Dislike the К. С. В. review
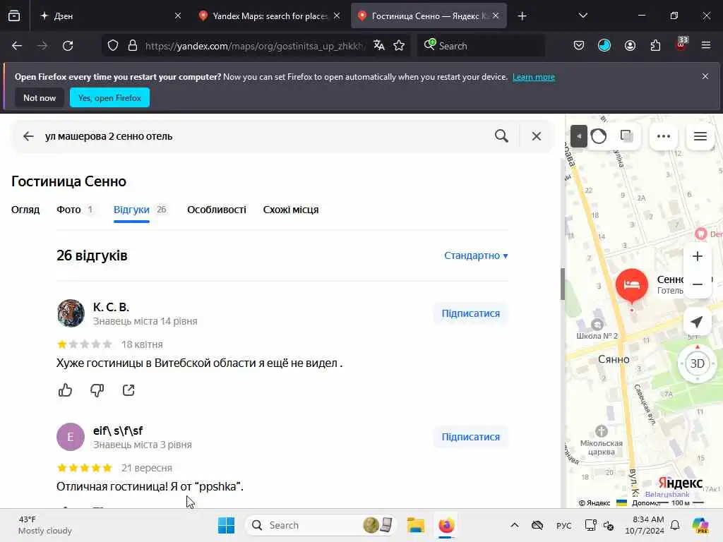The width and height of the screenshot is (723, 542). 97,390
